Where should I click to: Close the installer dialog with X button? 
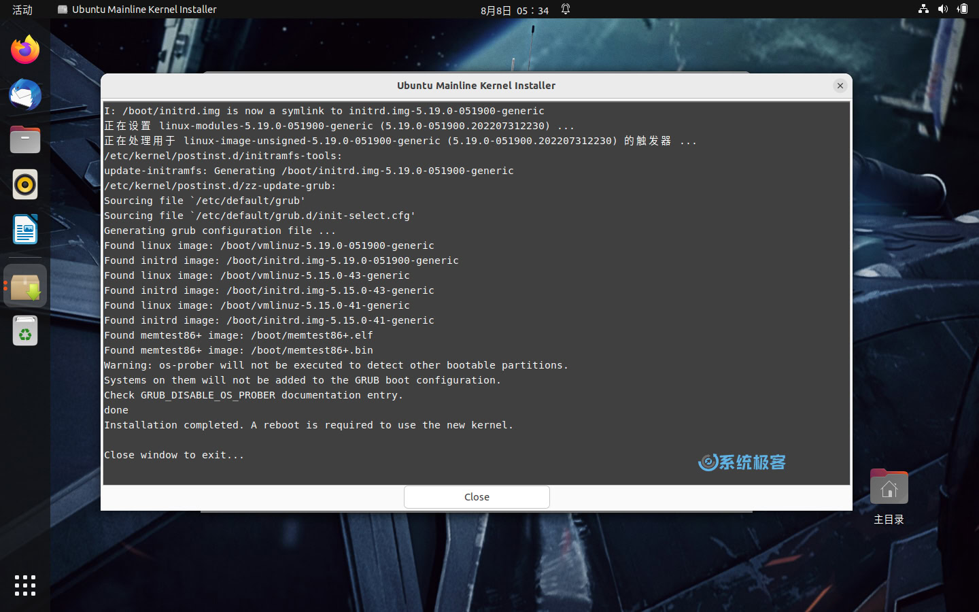click(x=840, y=86)
